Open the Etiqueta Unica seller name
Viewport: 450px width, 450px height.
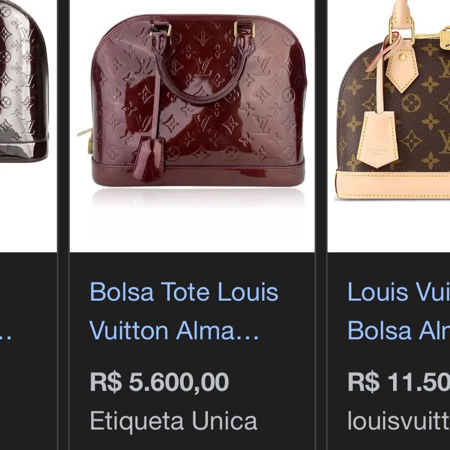pyautogui.click(x=173, y=421)
